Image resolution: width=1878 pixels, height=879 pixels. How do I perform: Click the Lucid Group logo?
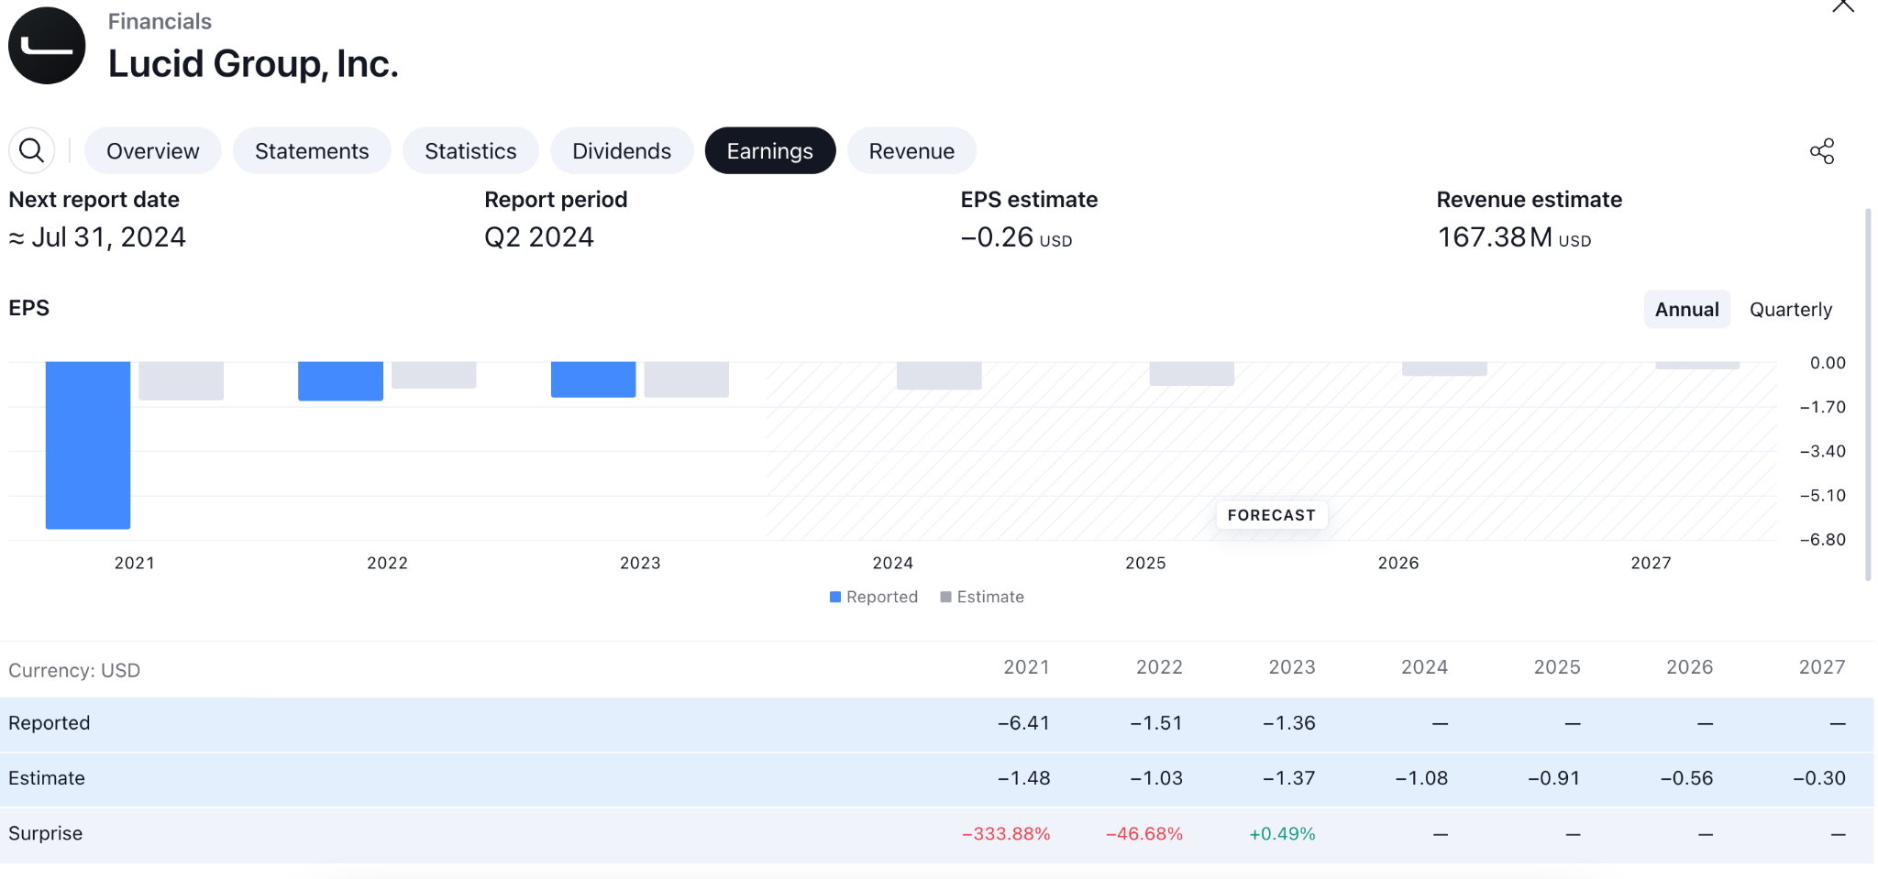point(47,46)
